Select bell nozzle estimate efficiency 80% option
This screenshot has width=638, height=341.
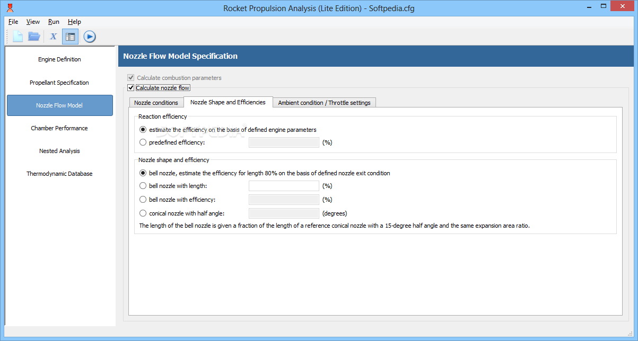(x=143, y=173)
